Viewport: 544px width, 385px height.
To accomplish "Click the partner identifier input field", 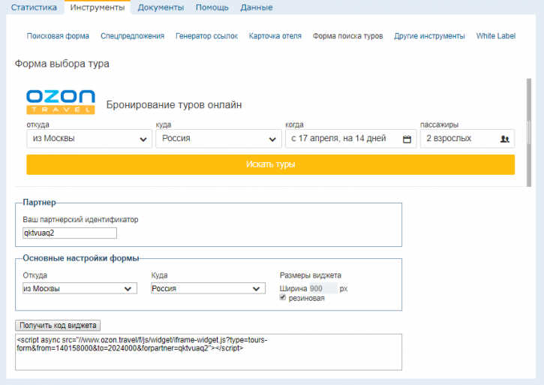I will click(70, 233).
